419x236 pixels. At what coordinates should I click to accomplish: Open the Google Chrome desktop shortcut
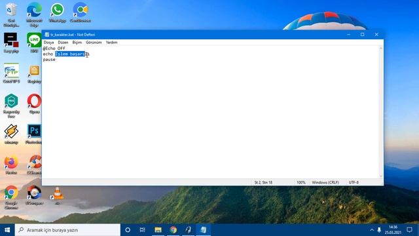point(11,197)
